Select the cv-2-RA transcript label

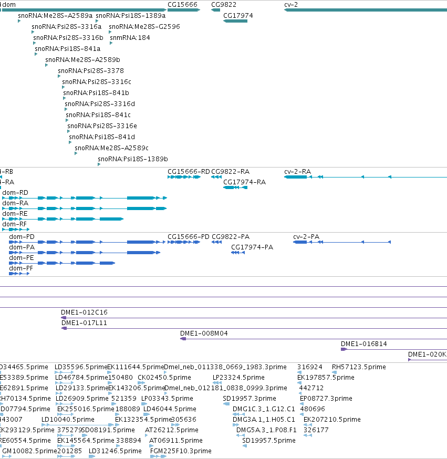point(297,172)
